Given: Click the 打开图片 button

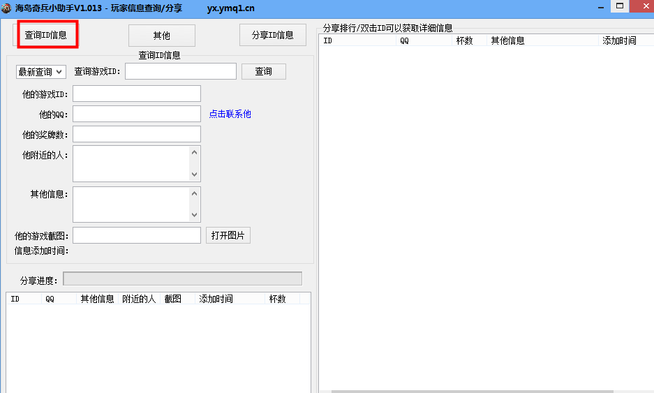Looking at the screenshot, I should click(x=228, y=235).
